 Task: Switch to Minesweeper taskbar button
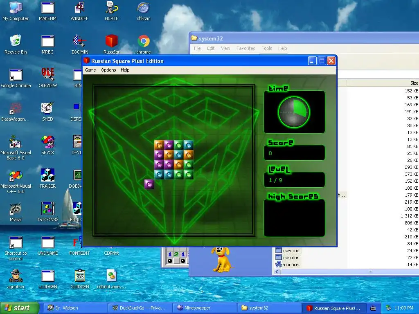click(205, 308)
